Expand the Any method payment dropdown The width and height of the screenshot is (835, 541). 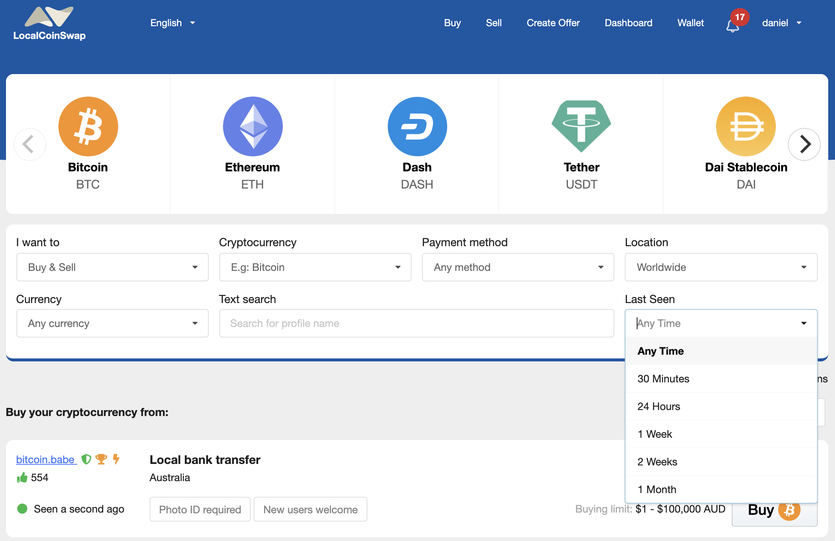point(518,267)
